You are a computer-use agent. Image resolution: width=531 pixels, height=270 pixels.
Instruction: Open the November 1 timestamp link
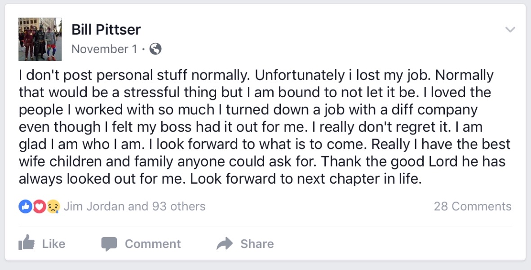pyautogui.click(x=104, y=49)
